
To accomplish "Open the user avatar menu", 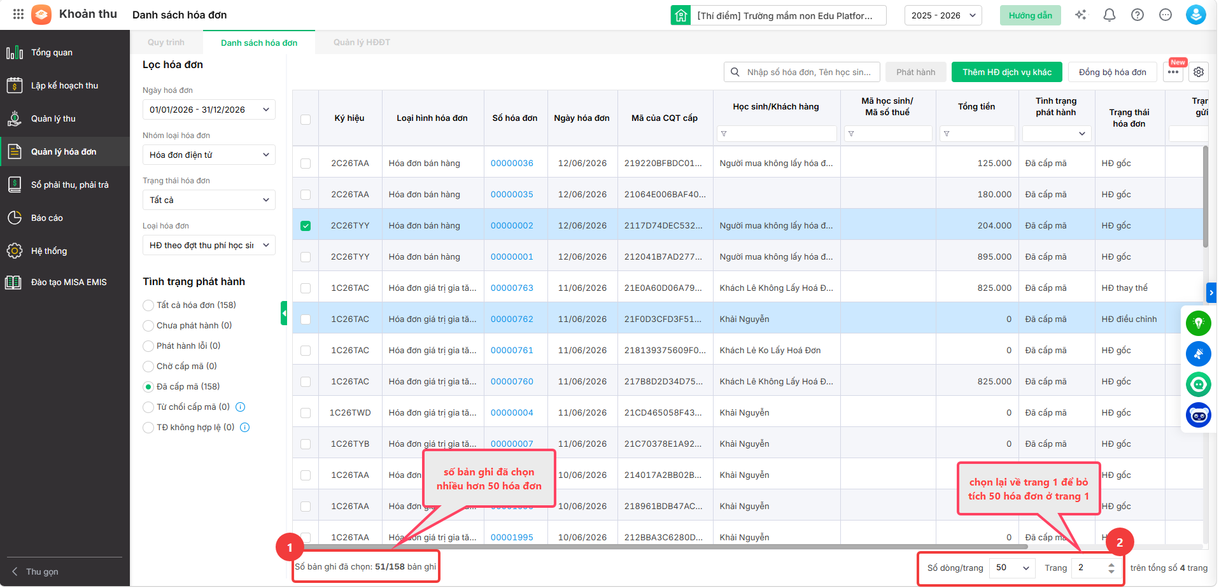I will pos(1196,15).
